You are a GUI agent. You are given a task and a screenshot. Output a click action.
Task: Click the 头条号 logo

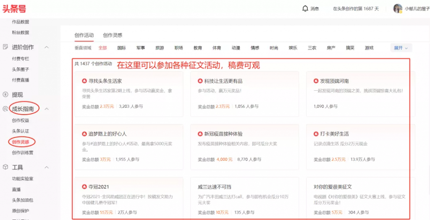click(x=14, y=9)
